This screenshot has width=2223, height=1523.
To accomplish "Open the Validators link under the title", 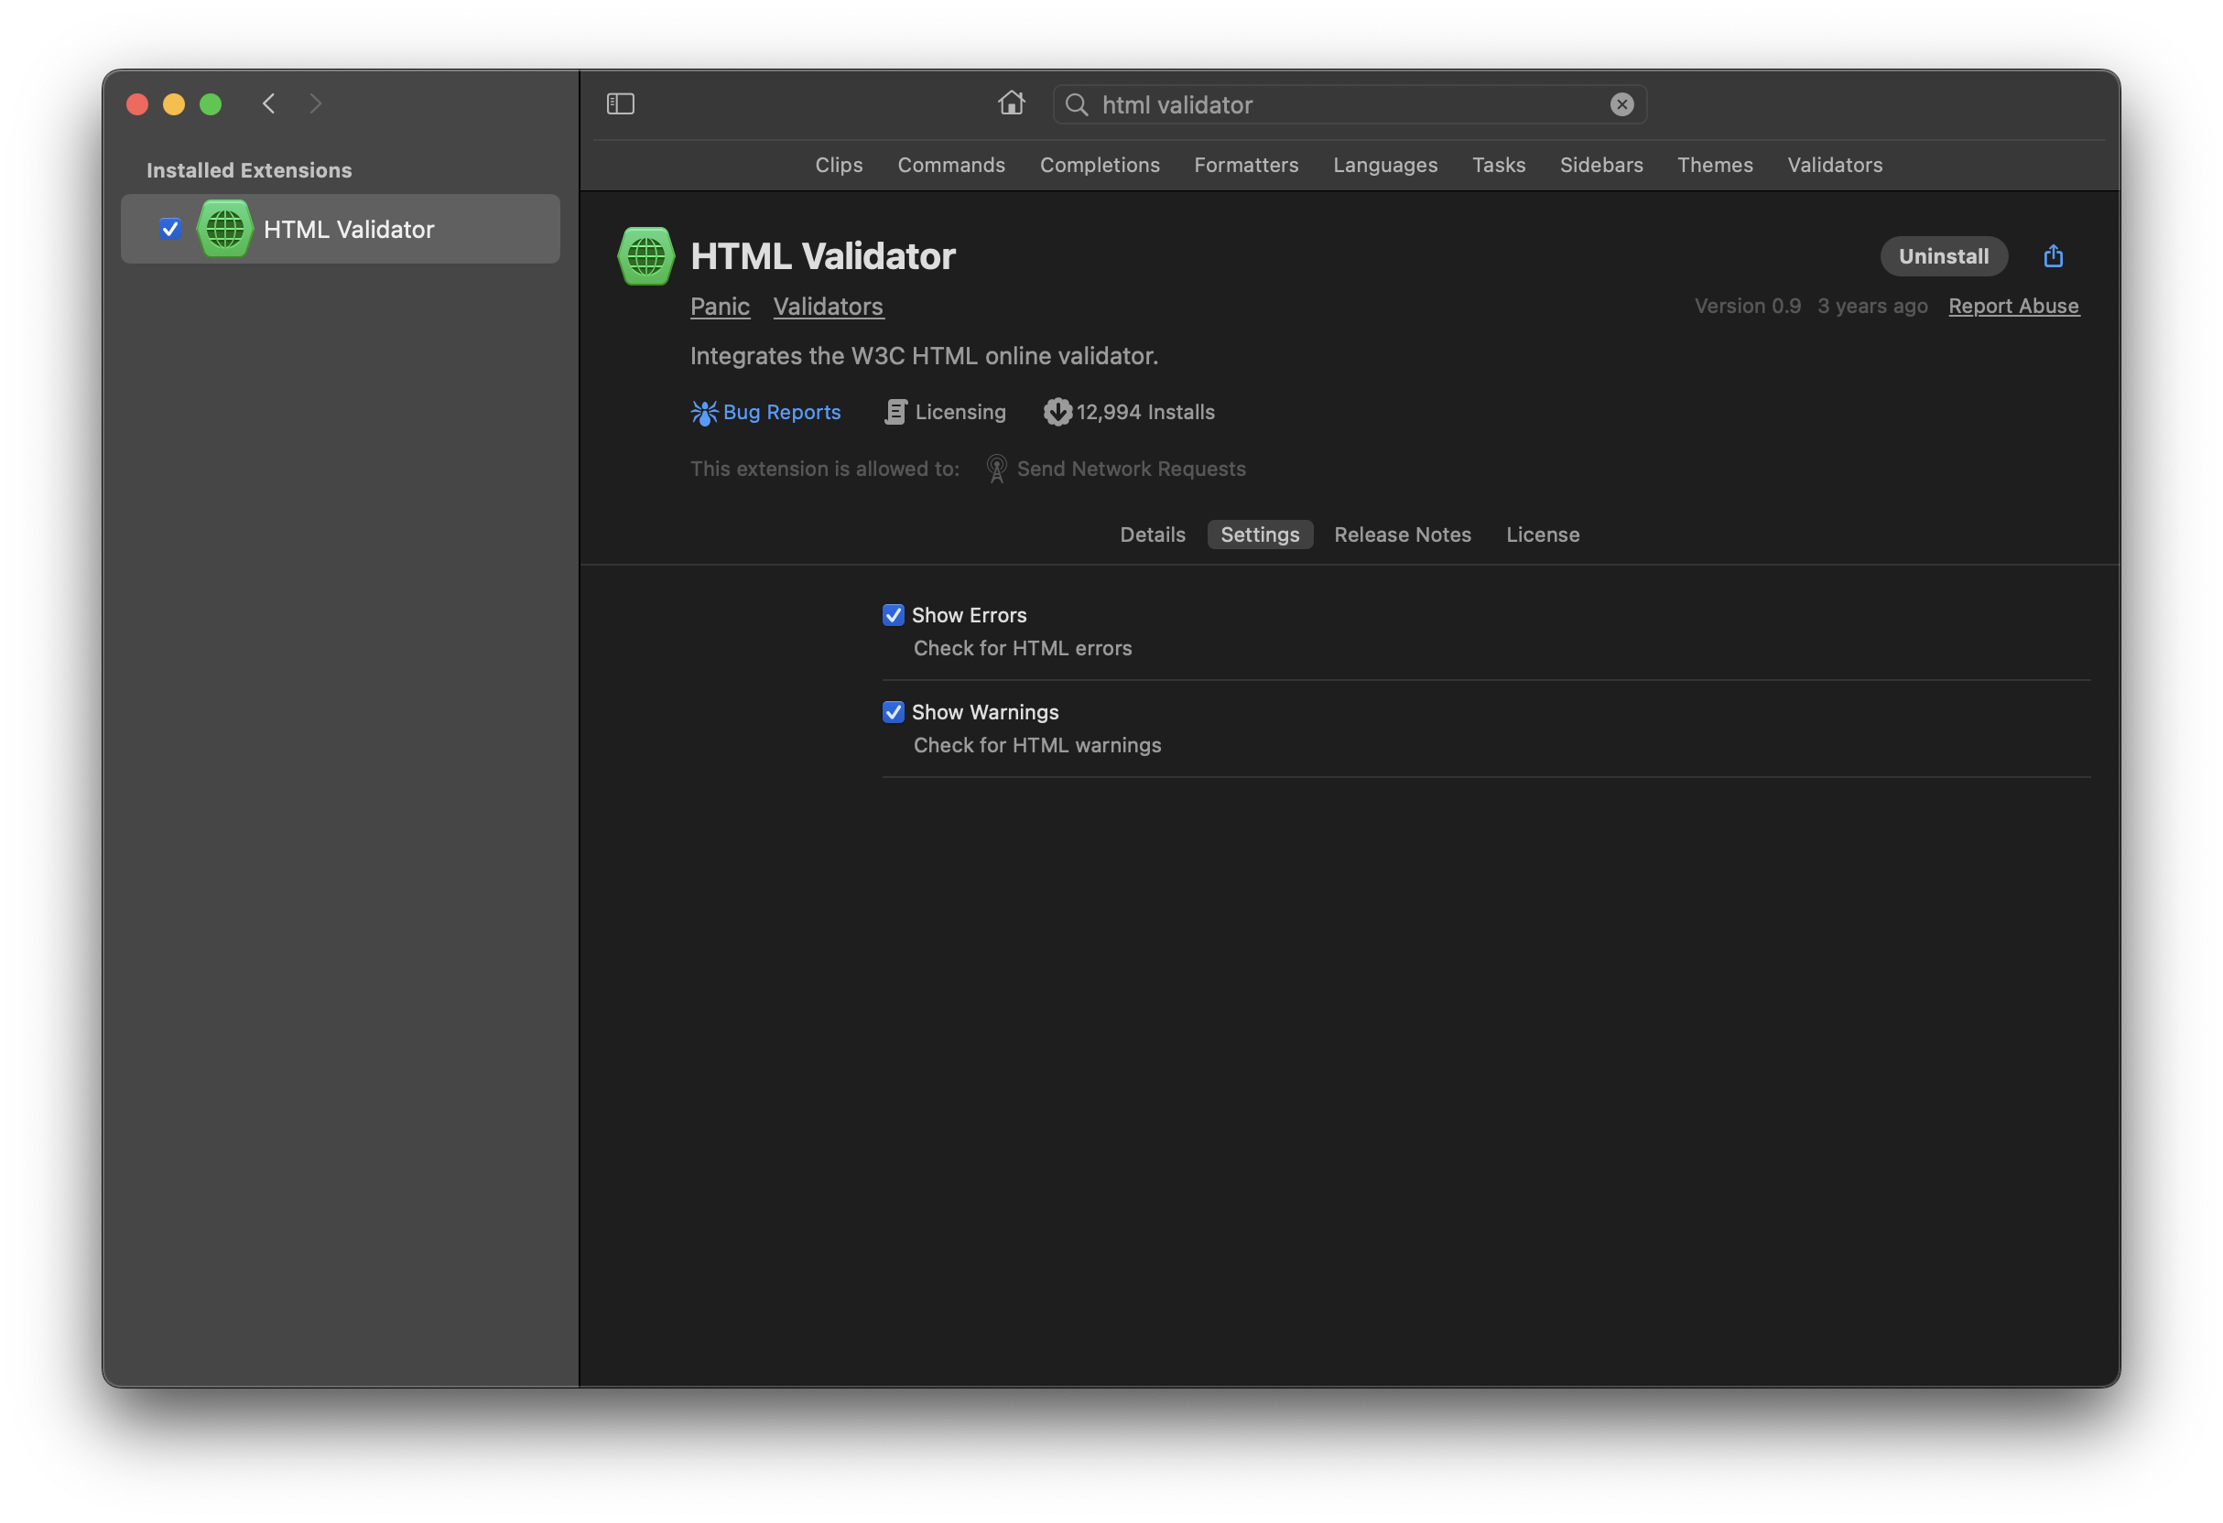I will pyautogui.click(x=828, y=306).
